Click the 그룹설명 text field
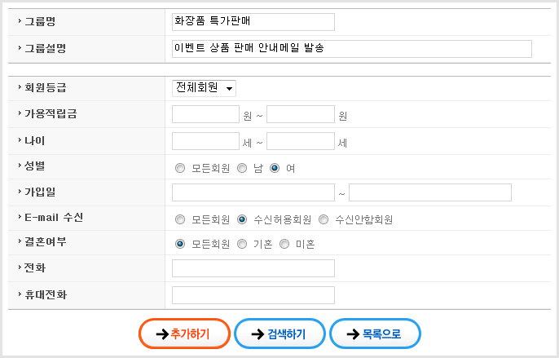Viewport: 559px width, 358px height. (351, 49)
